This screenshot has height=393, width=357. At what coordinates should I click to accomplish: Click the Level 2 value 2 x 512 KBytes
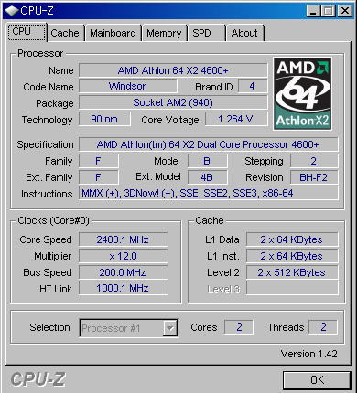pos(292,272)
